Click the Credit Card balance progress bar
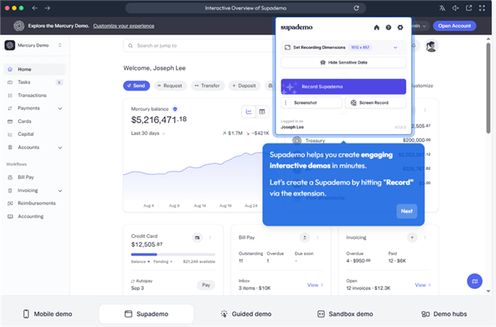 173,254
